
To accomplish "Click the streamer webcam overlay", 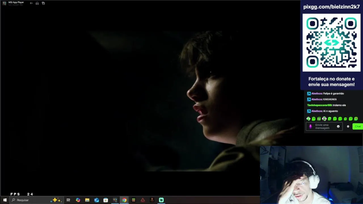I will click(311, 175).
